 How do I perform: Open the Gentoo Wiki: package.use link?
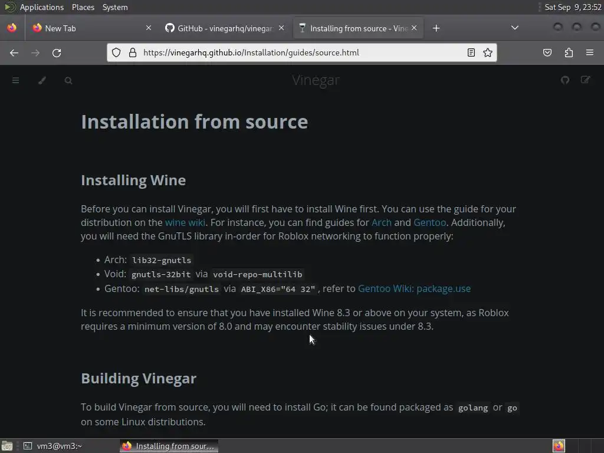pos(414,288)
